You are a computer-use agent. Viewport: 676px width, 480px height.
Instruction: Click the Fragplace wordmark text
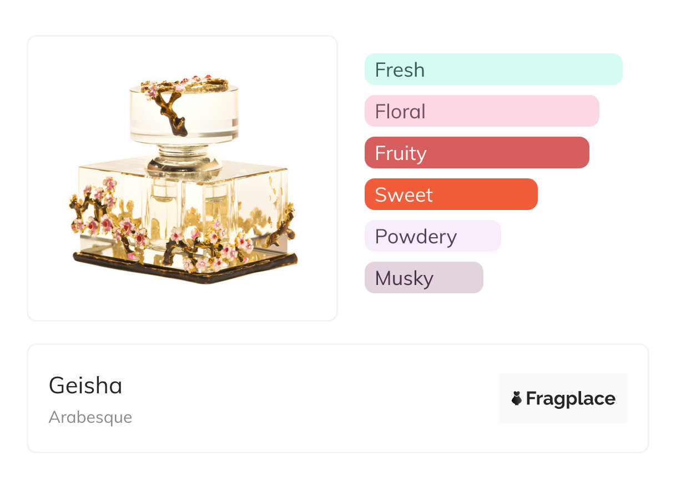coord(570,398)
